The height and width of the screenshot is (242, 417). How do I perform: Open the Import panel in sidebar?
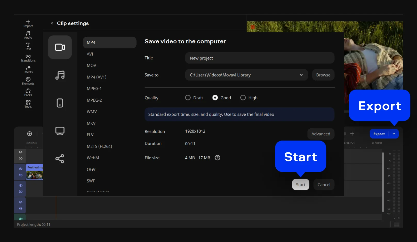coord(28,23)
